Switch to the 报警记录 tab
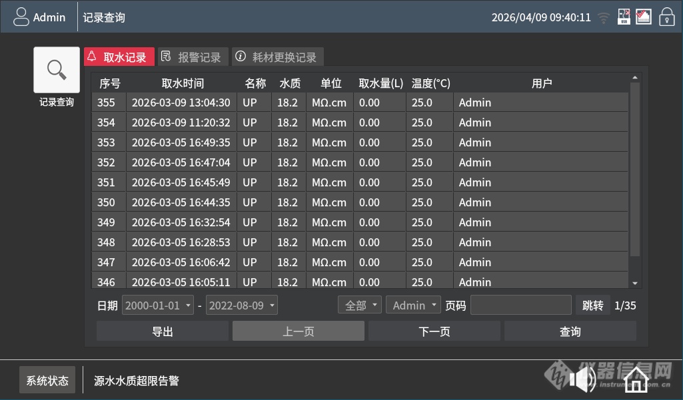Image resolution: width=683 pixels, height=400 pixels. tap(193, 57)
